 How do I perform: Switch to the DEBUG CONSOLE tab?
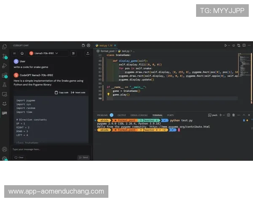(139, 115)
